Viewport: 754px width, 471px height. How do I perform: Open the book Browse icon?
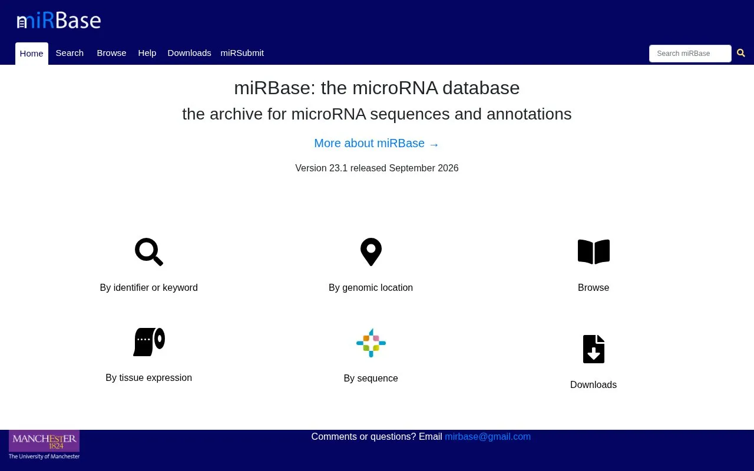tap(594, 252)
